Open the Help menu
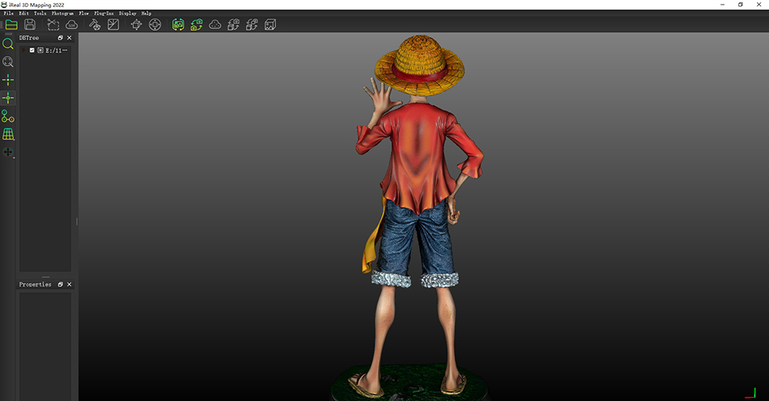Viewport: 769px width, 401px height. (x=146, y=13)
